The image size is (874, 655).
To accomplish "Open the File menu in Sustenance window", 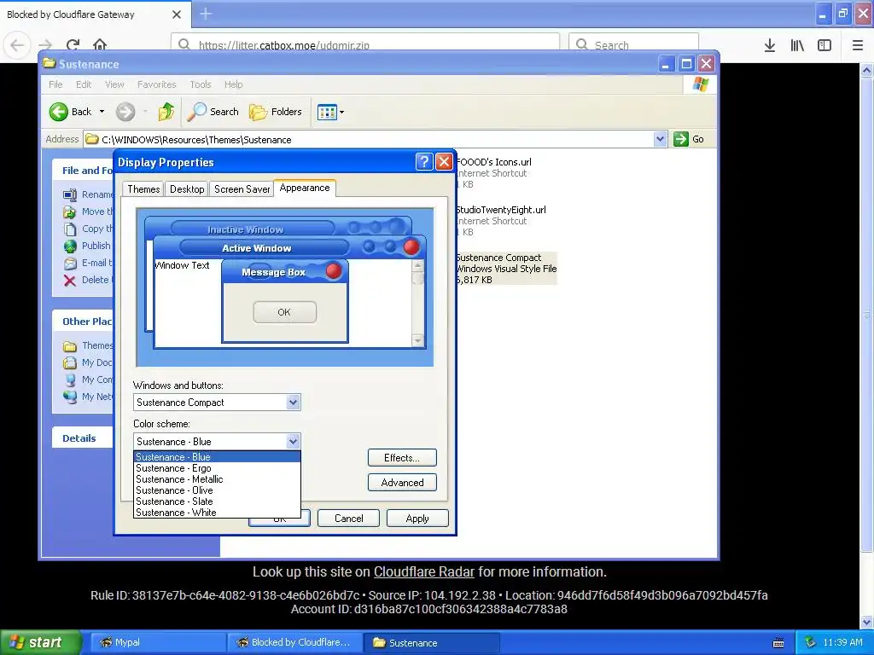I will (55, 84).
